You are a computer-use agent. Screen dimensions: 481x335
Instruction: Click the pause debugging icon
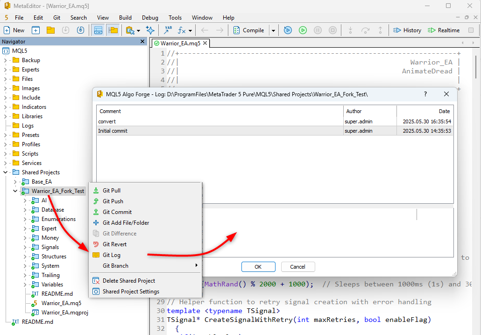point(318,30)
